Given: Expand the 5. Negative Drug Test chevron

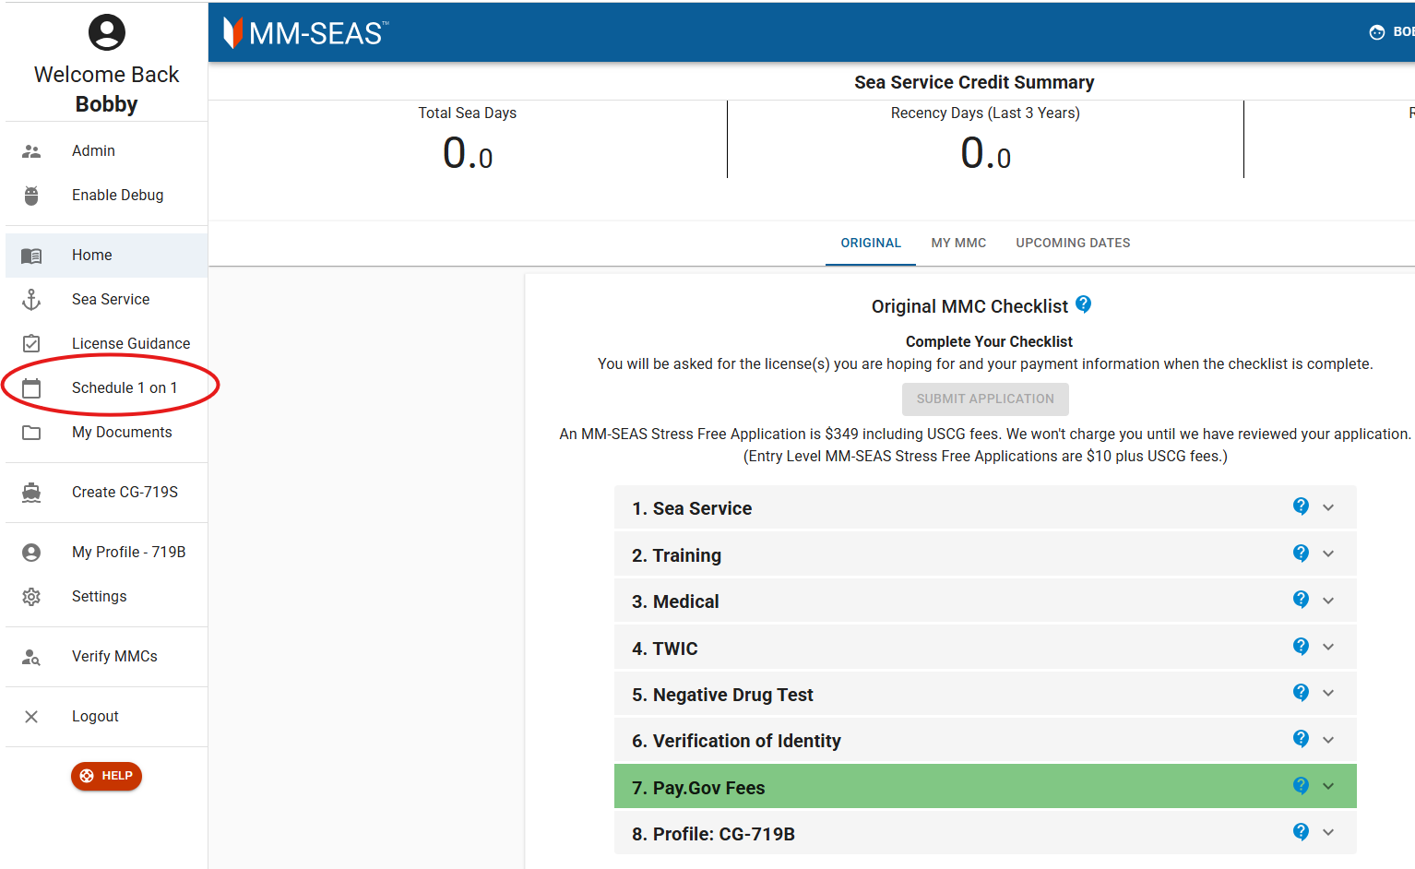Looking at the screenshot, I should point(1328,693).
